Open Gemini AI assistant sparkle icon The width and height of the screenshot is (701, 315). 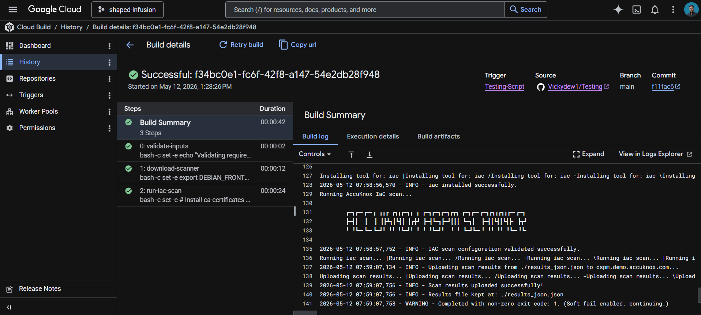pyautogui.click(x=618, y=10)
